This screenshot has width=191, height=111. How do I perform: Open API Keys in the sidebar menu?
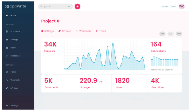point(14,88)
